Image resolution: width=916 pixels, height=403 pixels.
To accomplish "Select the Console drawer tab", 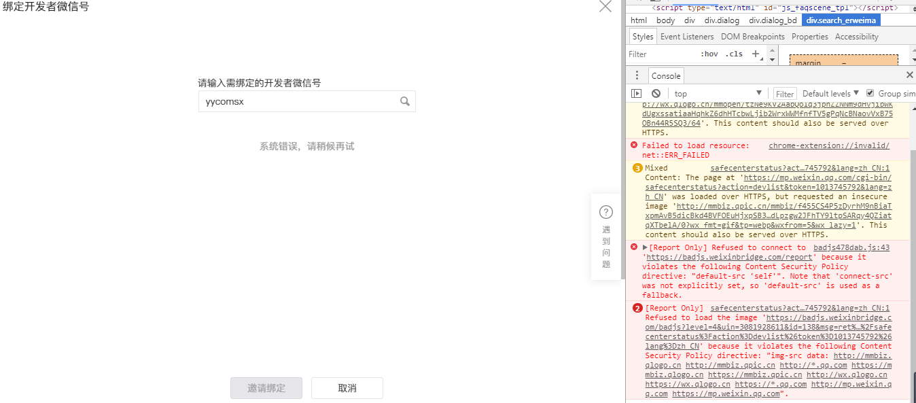I will point(665,76).
